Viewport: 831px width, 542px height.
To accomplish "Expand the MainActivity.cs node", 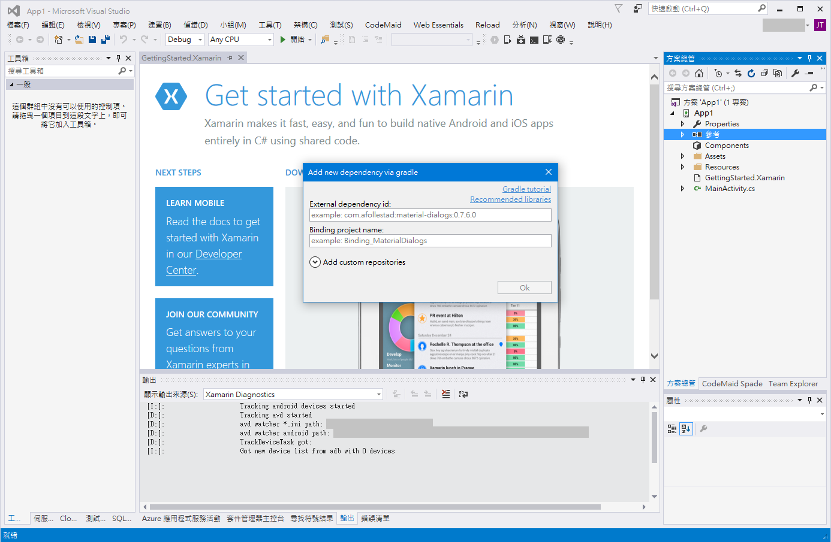I will (x=682, y=189).
